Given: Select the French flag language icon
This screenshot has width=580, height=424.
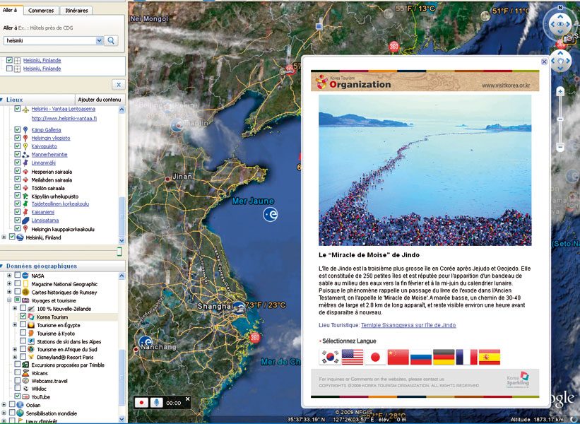Looking at the screenshot, I should [466, 357].
